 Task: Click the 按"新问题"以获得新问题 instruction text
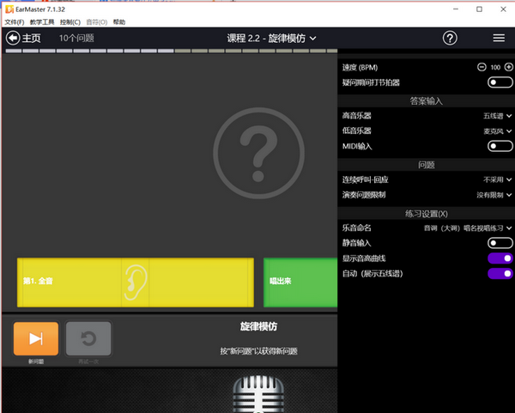[258, 351]
